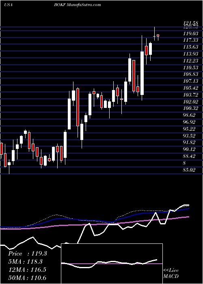Pick the 102.02 axis value
Viewport: 203px width, 284px height.
click(x=190, y=102)
